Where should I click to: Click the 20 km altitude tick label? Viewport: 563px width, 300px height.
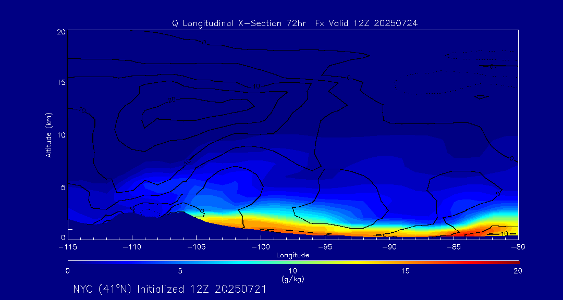(60, 32)
